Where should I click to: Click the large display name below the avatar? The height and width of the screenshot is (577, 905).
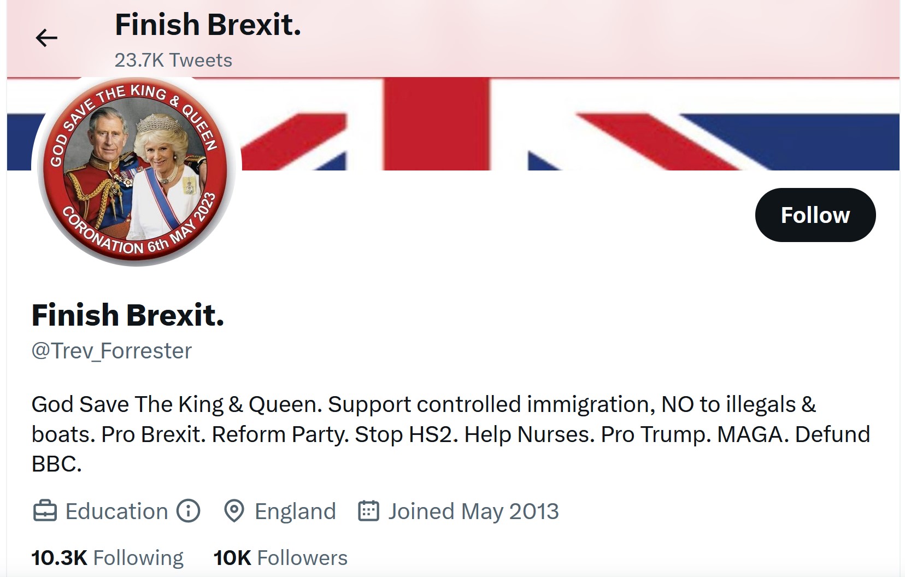point(128,315)
